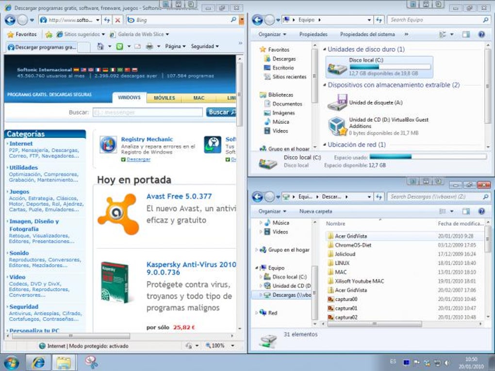
Task: Click the volume speaker icon in system tray
Action: click(447, 363)
